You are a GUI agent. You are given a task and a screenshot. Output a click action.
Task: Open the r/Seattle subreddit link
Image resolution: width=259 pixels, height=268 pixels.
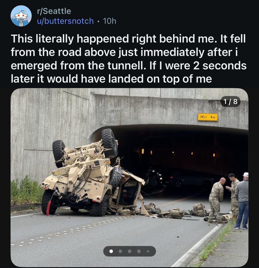pos(54,11)
